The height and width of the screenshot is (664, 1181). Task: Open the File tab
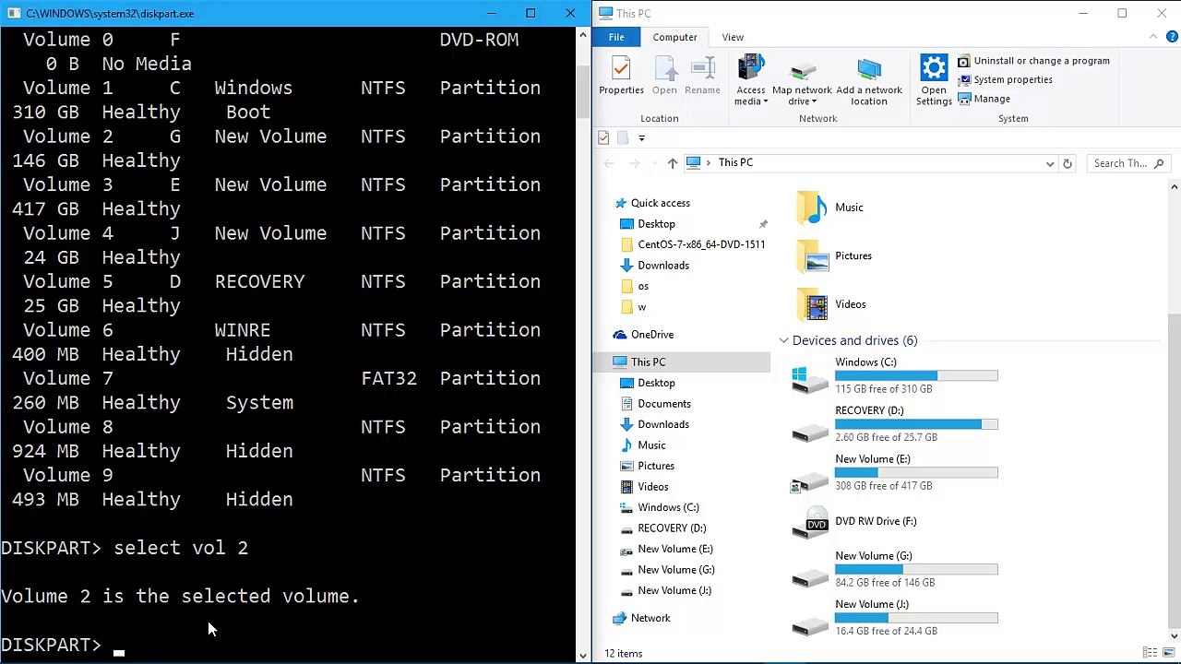(x=616, y=37)
